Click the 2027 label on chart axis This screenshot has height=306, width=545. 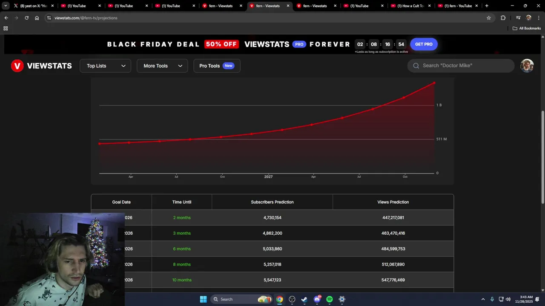point(268,176)
